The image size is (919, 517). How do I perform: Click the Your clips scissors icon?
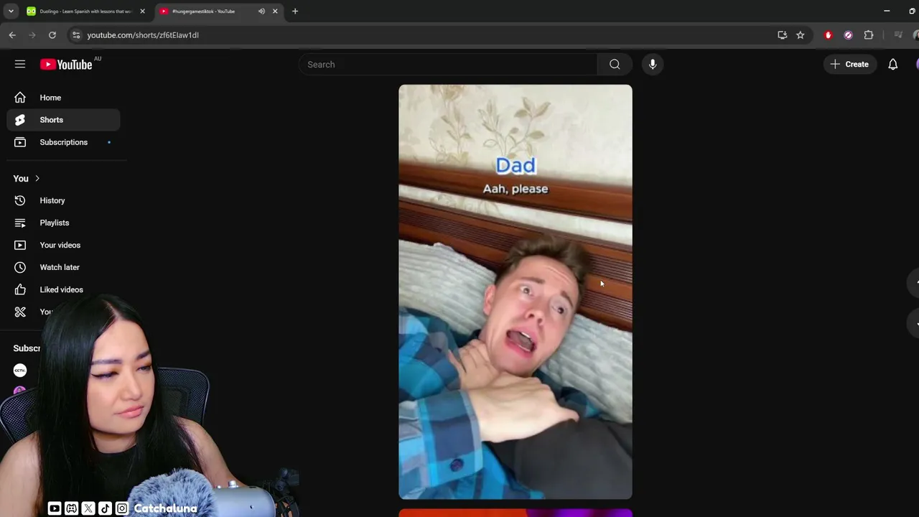point(20,312)
